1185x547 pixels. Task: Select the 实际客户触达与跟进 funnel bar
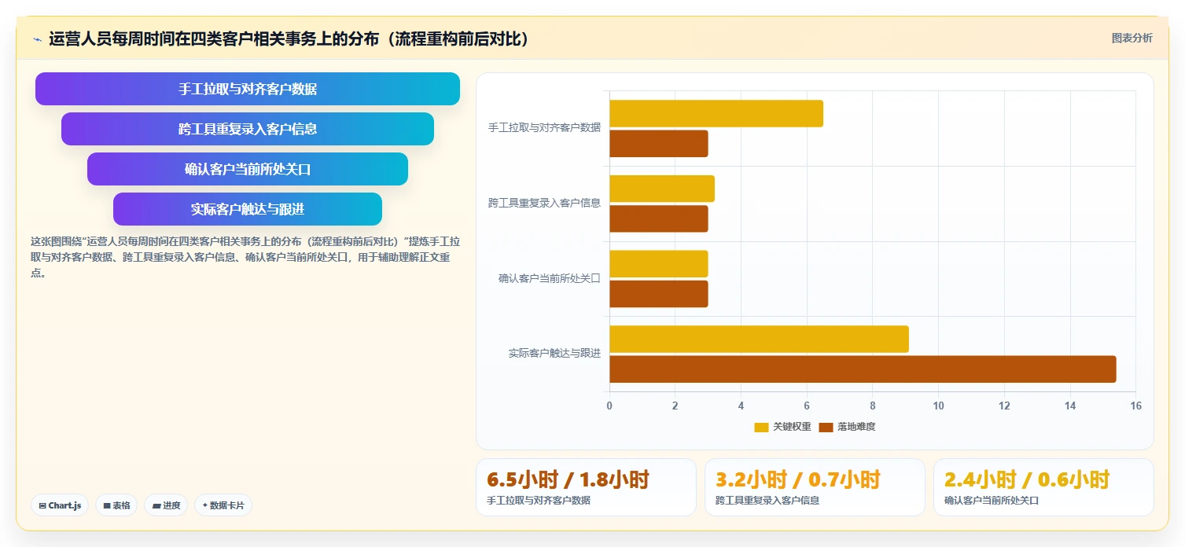(248, 209)
